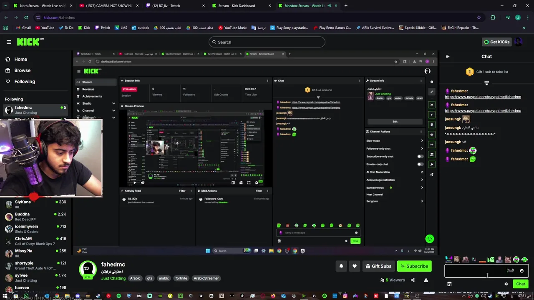This screenshot has height=300, width=534.
Task: Click the pencil edit icon in the dashboard side rail
Action: pos(432,92)
